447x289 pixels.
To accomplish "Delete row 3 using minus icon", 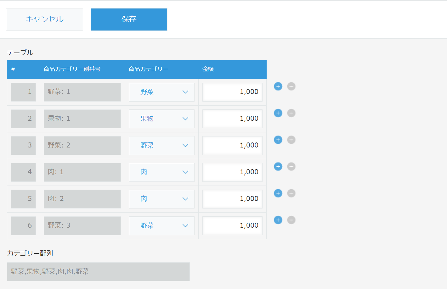I will click(x=291, y=140).
